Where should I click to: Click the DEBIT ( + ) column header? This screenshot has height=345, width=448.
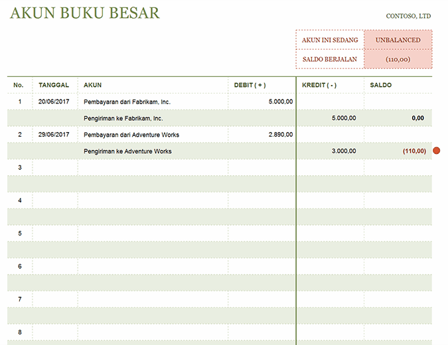pos(250,85)
